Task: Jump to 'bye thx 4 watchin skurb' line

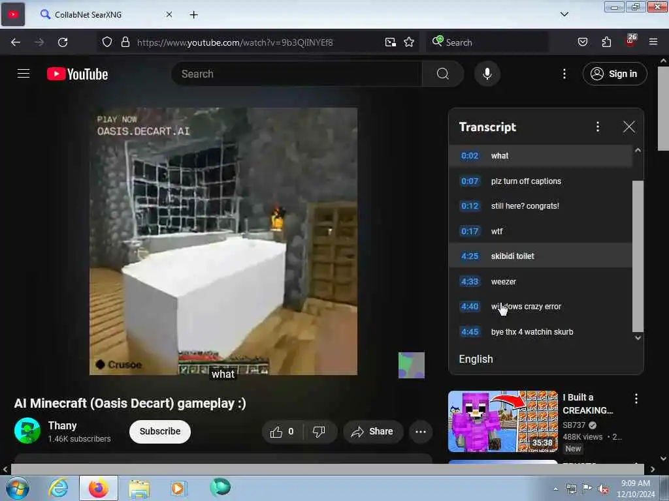Action: (x=540, y=332)
